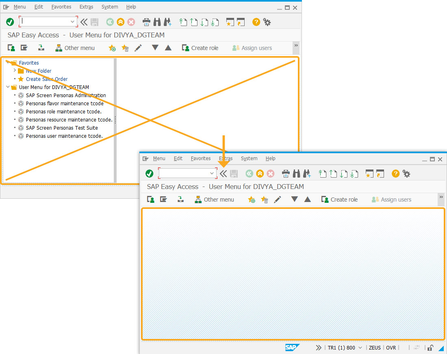Viewport: 447px width, 354px height.
Task: Click Find binoculars icon in lower window
Action: 297,174
